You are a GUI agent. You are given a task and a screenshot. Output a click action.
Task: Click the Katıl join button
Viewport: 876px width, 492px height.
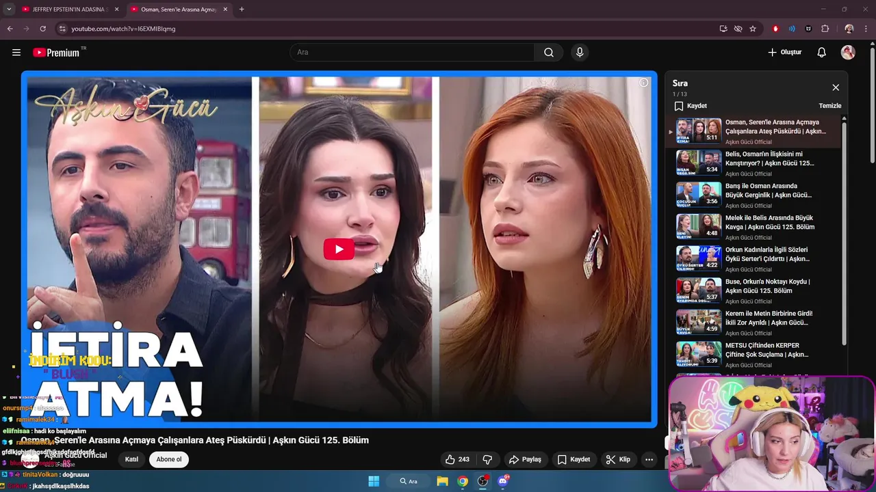click(x=131, y=459)
